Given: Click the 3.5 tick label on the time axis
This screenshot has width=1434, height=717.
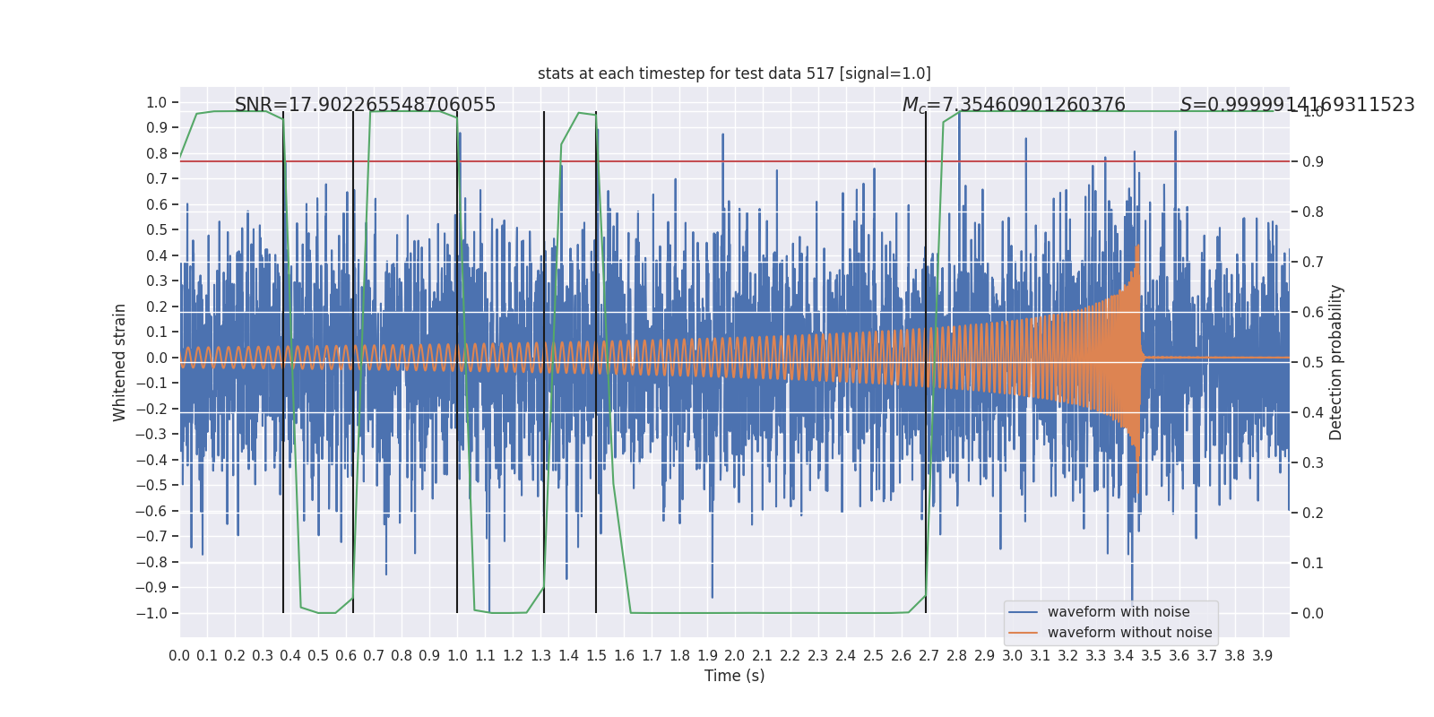Looking at the screenshot, I should pyautogui.click(x=1151, y=656).
